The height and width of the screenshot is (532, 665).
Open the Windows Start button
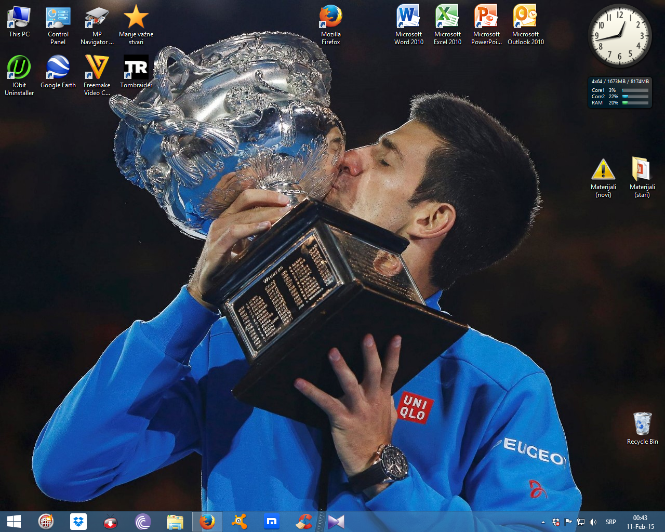tap(14, 522)
